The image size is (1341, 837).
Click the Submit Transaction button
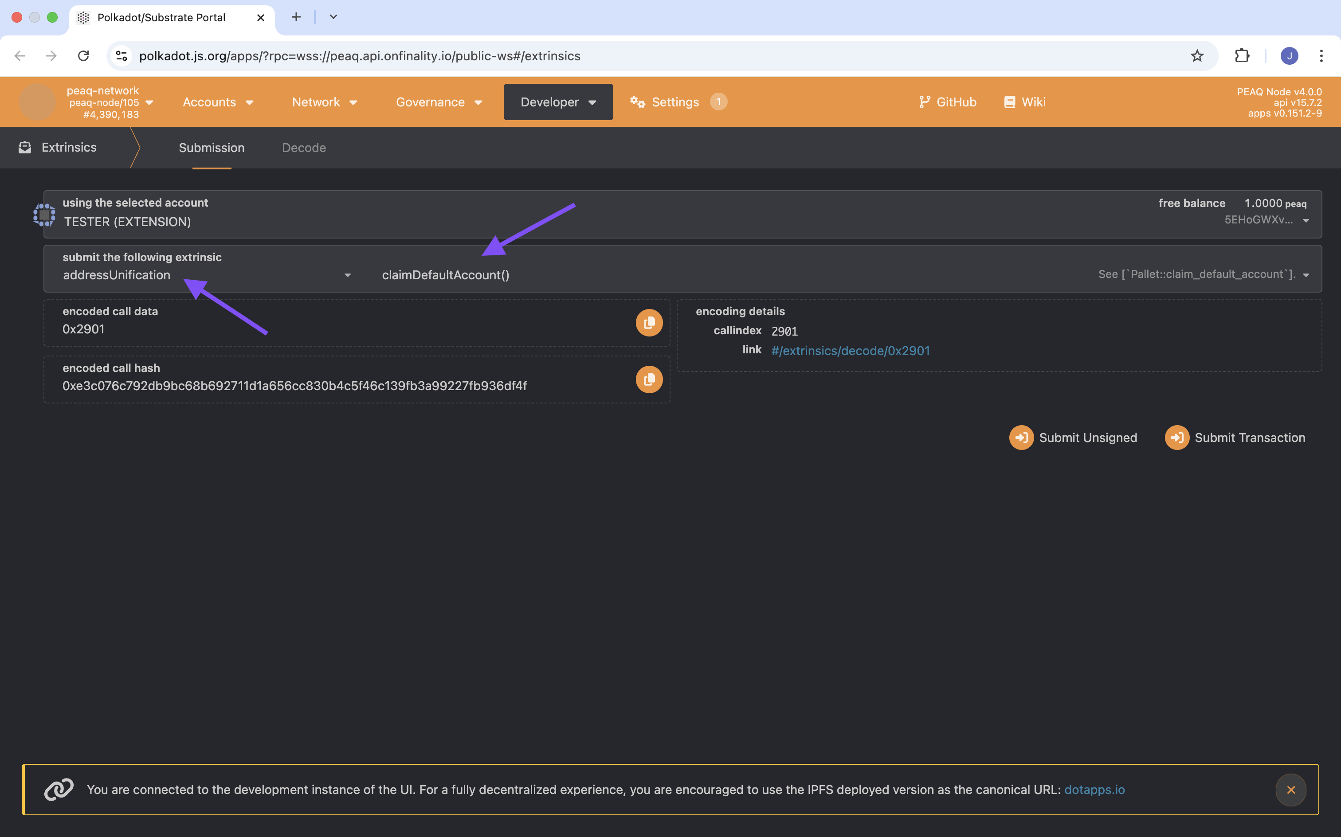[1235, 437]
